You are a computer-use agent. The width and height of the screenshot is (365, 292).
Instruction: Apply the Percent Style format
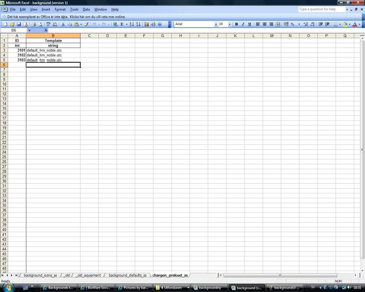tap(293, 24)
